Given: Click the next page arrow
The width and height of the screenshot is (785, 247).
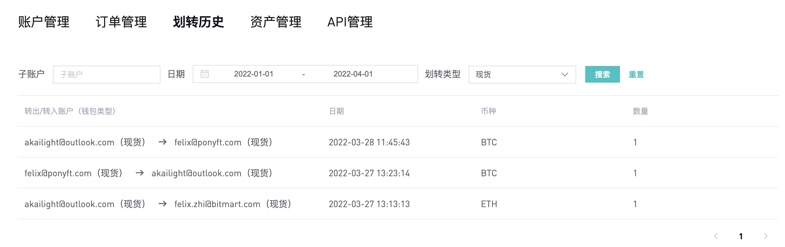Looking at the screenshot, I should click(766, 236).
